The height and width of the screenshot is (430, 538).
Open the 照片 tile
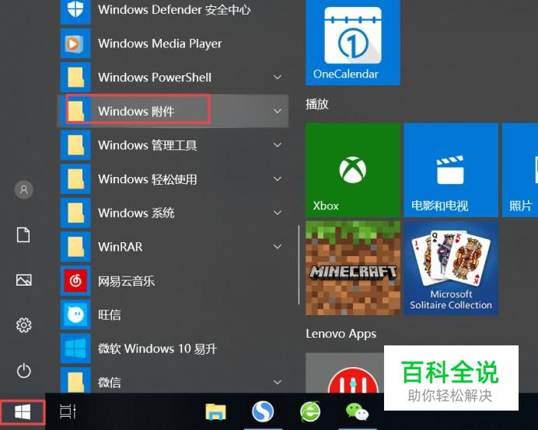pos(520,170)
